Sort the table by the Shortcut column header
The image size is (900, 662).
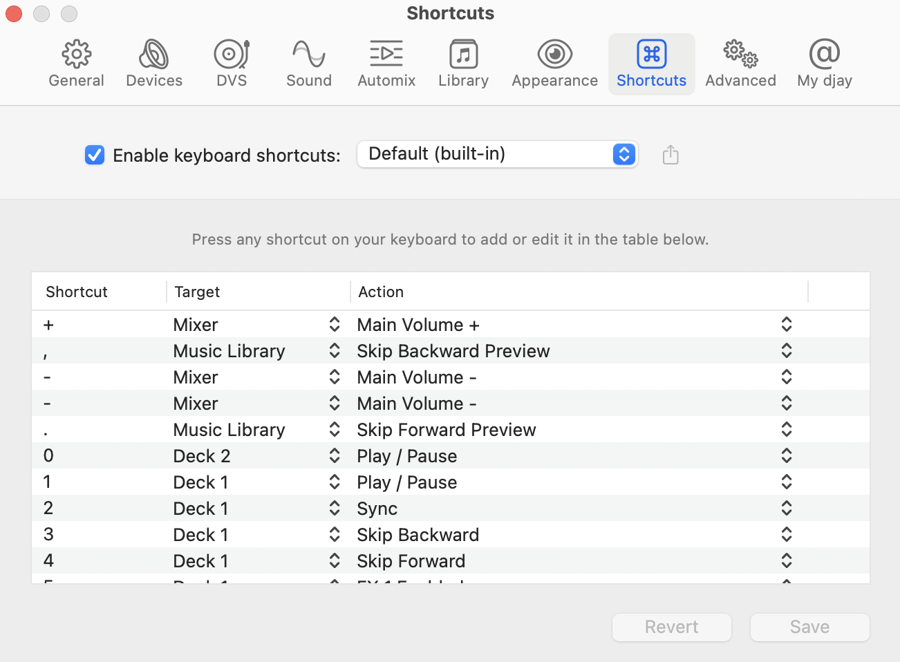pos(76,292)
